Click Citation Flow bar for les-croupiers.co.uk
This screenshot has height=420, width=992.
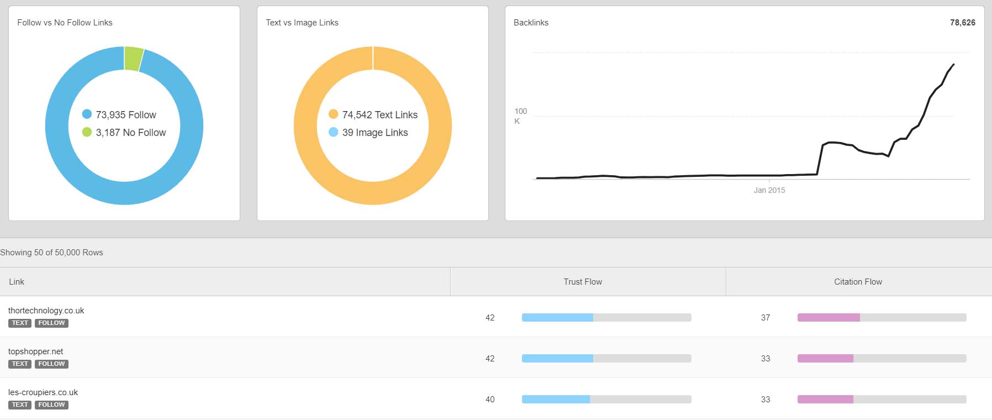[882, 400]
